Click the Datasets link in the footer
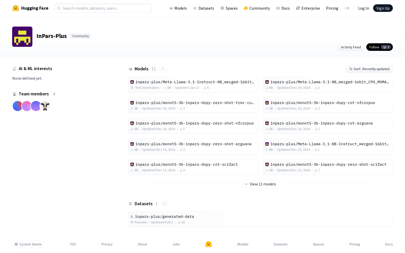The height and width of the screenshot is (253, 405). (x=281, y=244)
